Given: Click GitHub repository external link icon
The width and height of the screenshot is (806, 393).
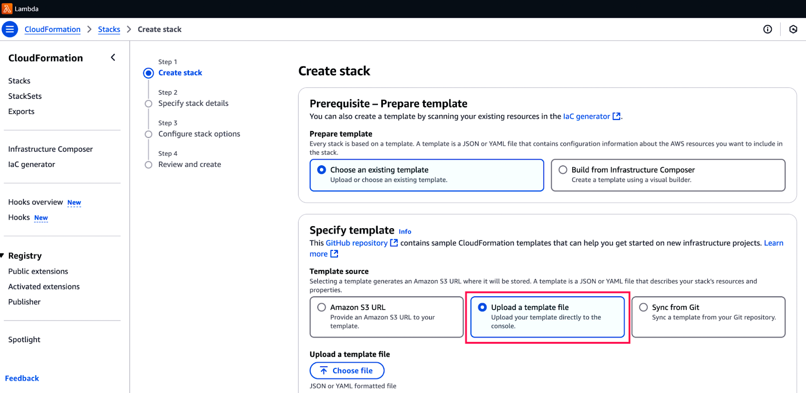Looking at the screenshot, I should click(x=394, y=243).
